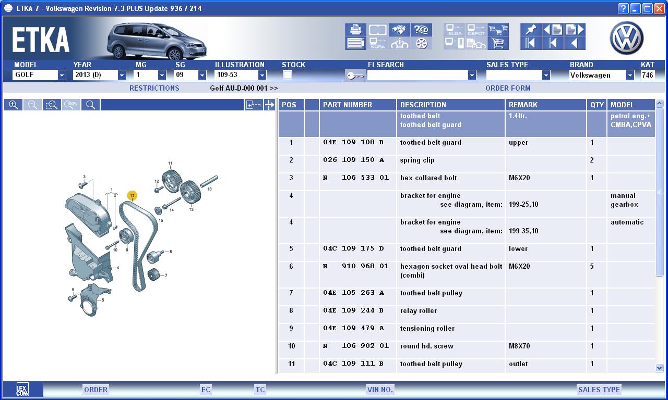Reset illustration zoom to 100%

click(x=71, y=105)
